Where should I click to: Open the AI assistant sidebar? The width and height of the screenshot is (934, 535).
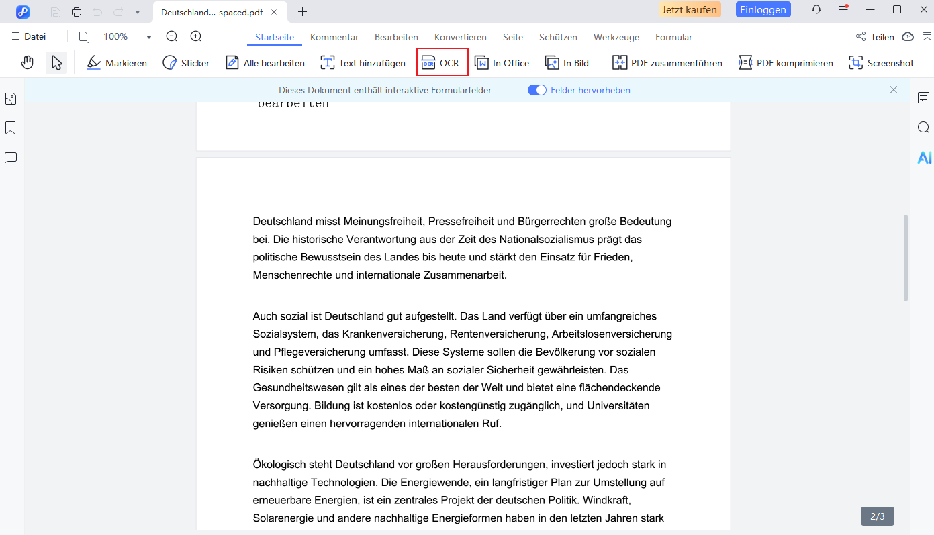coord(924,158)
